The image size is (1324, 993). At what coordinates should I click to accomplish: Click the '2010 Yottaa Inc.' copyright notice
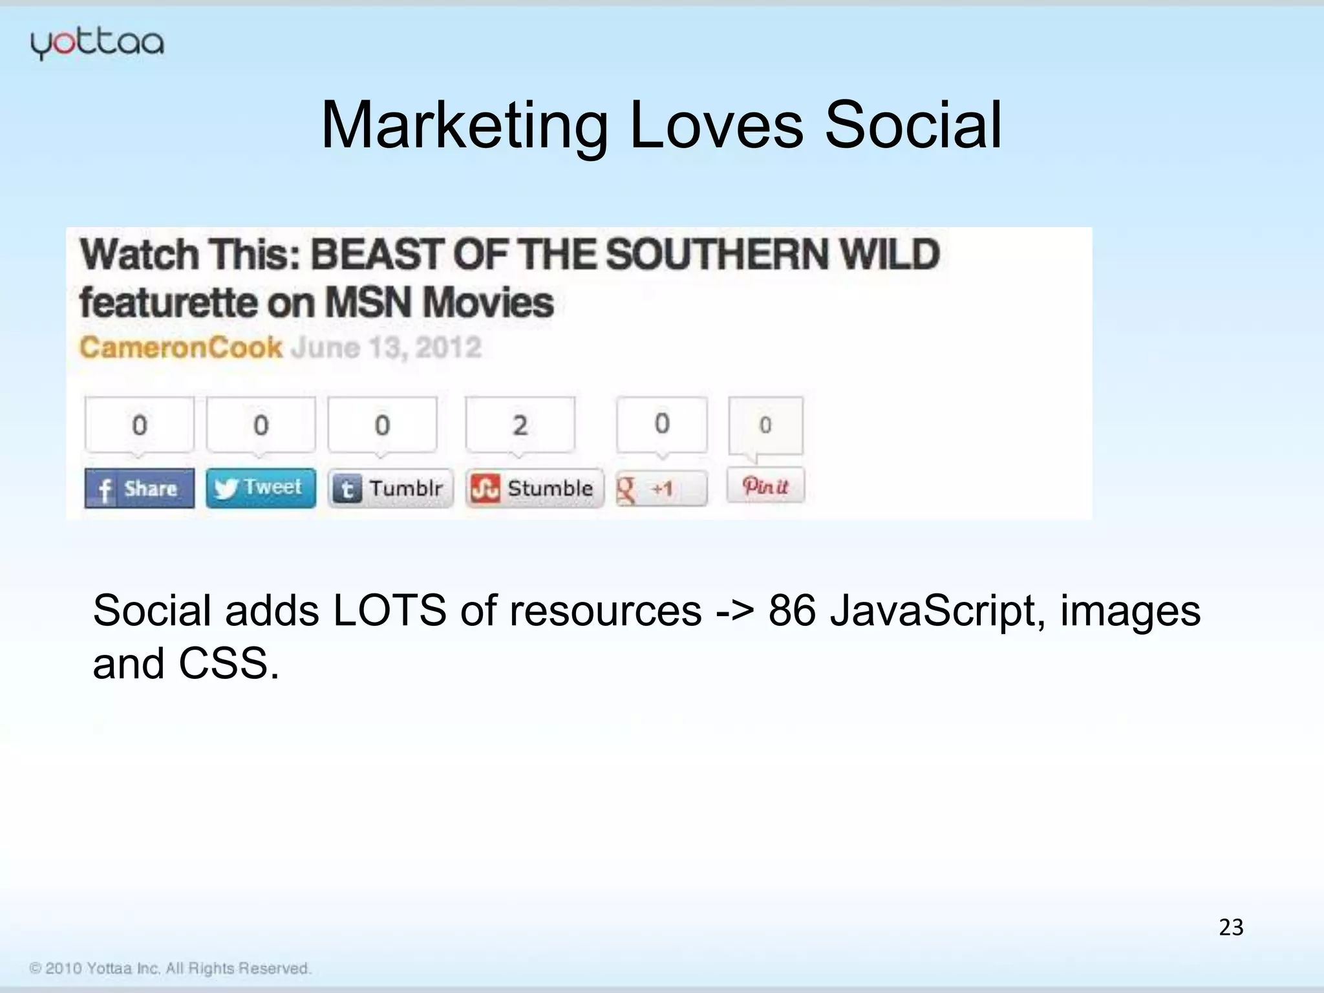[x=170, y=968]
